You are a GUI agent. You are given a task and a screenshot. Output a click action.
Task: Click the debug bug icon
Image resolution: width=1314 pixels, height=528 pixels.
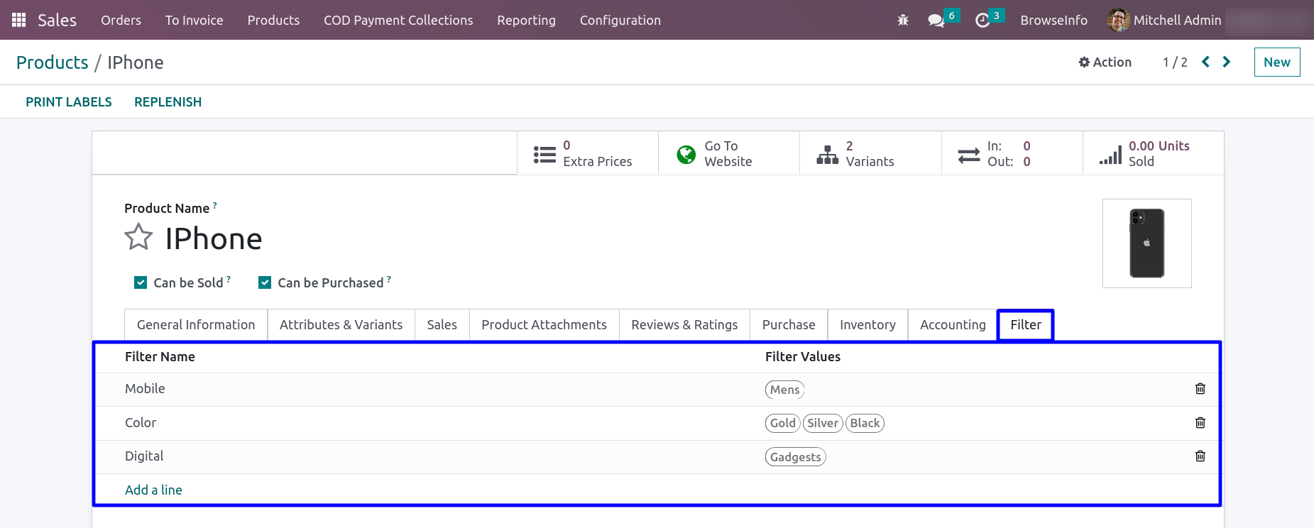coord(903,20)
